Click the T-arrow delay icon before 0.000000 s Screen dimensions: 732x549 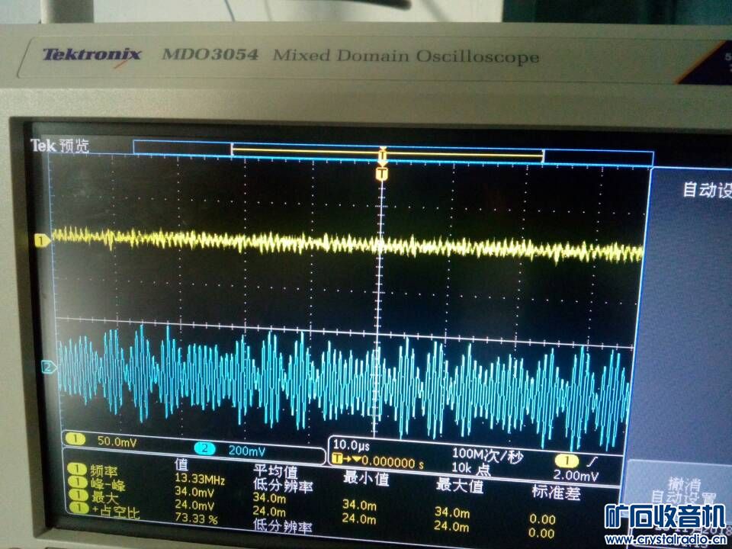[346, 459]
